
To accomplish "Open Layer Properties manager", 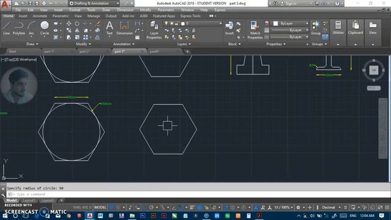I will pos(154,30).
